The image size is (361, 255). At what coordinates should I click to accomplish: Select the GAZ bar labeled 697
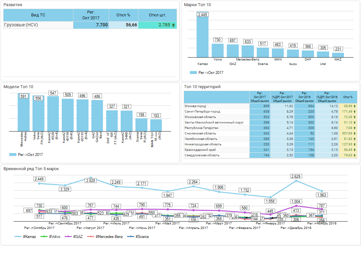pos(233,51)
